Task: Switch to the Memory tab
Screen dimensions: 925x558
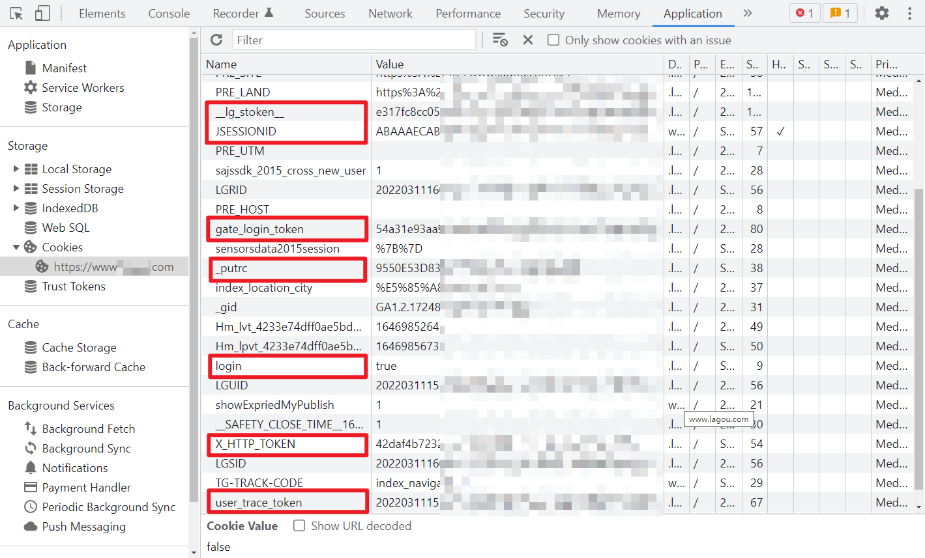Action: coord(619,13)
